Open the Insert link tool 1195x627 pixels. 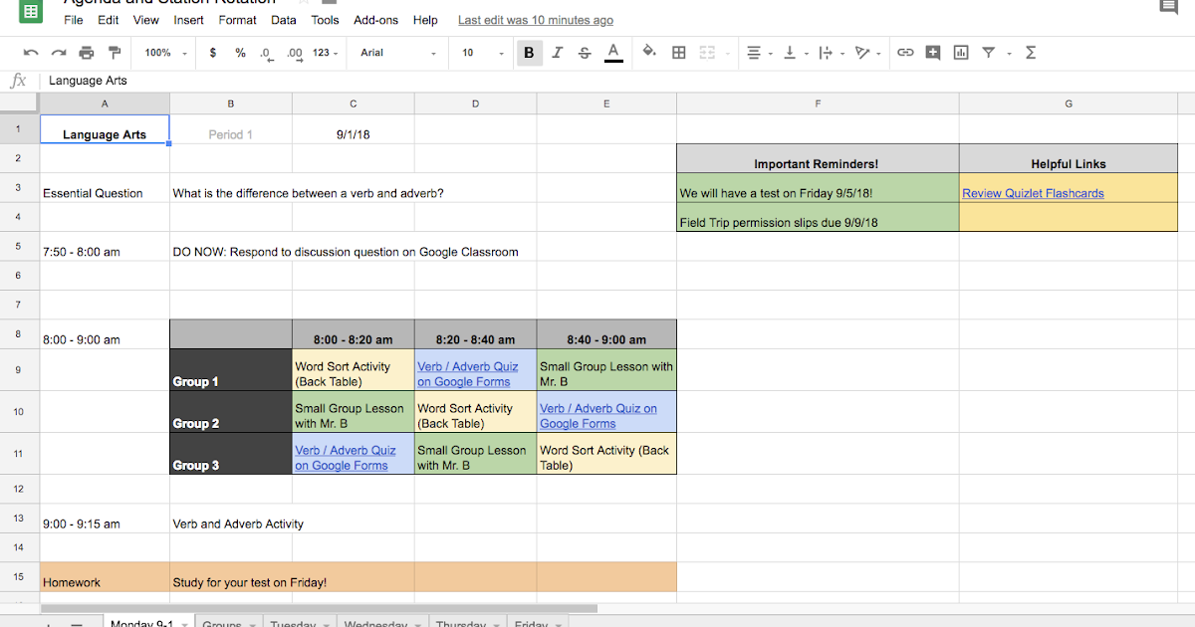905,52
